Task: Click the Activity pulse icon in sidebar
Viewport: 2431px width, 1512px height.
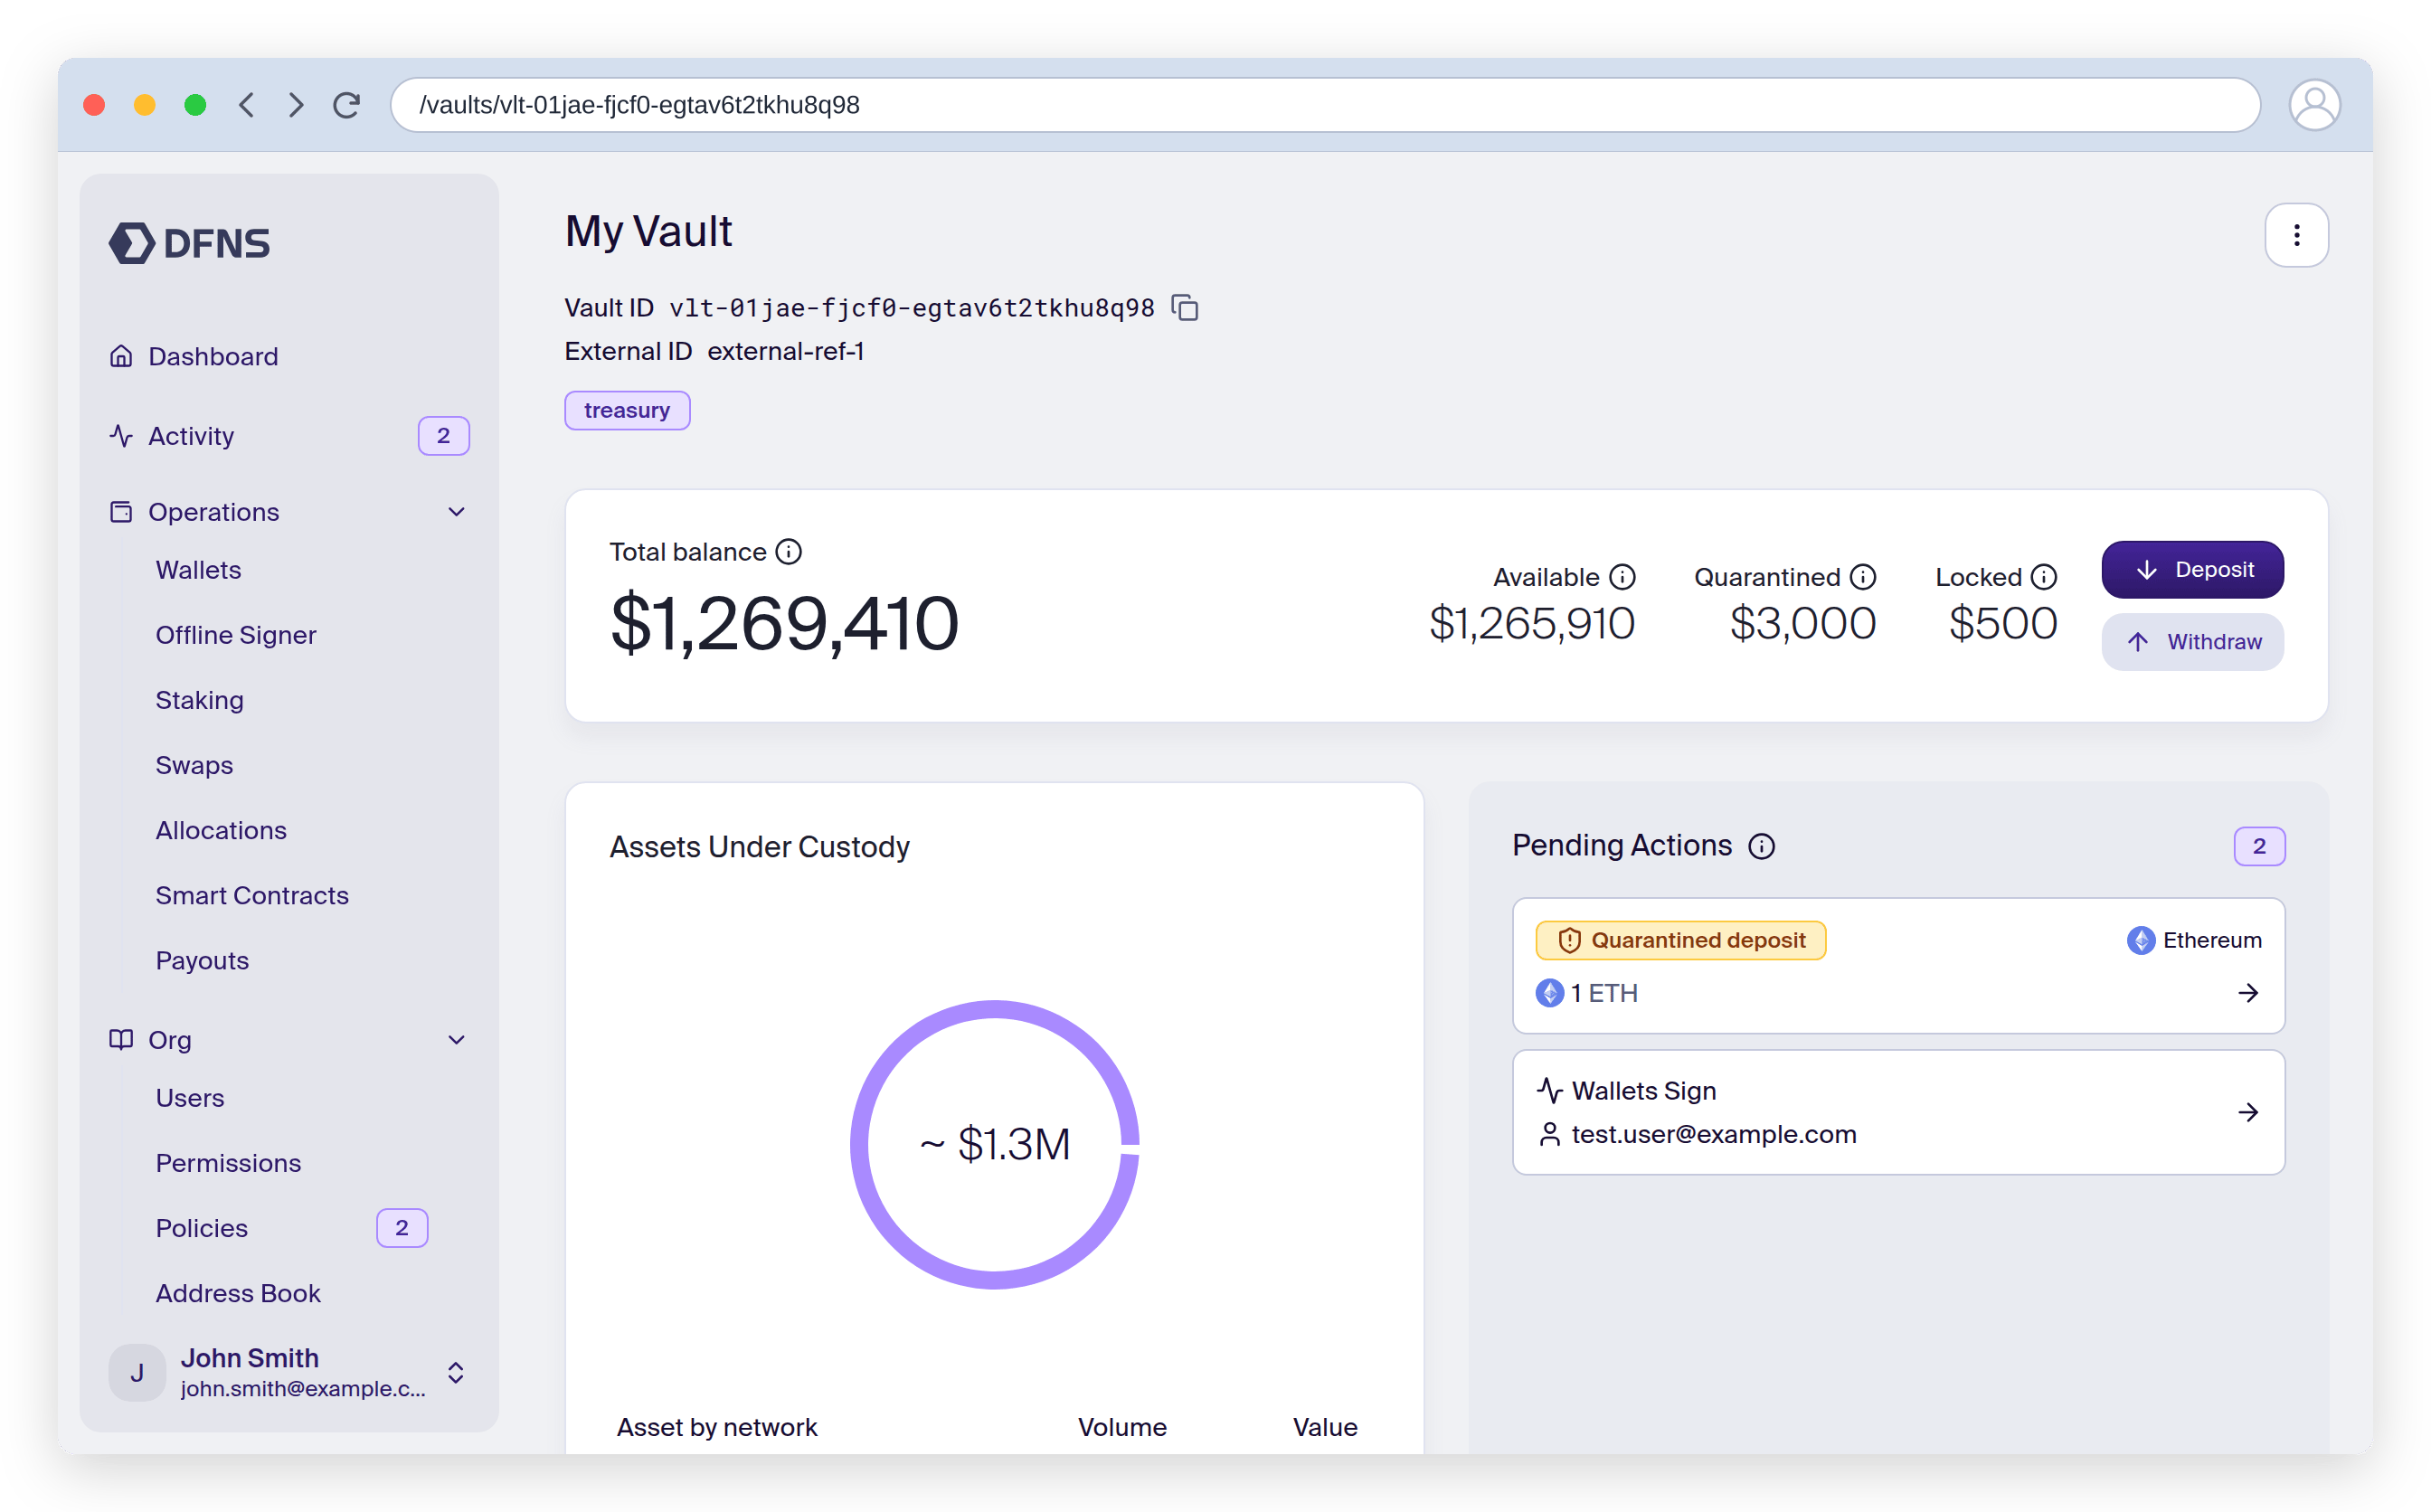Action: tap(121, 436)
